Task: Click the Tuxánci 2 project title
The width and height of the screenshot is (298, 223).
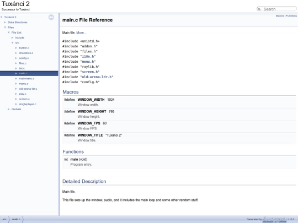Action: (15, 4)
